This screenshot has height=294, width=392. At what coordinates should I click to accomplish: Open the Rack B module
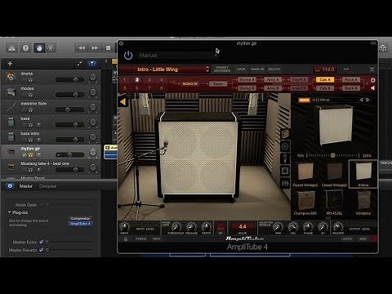click(x=351, y=88)
